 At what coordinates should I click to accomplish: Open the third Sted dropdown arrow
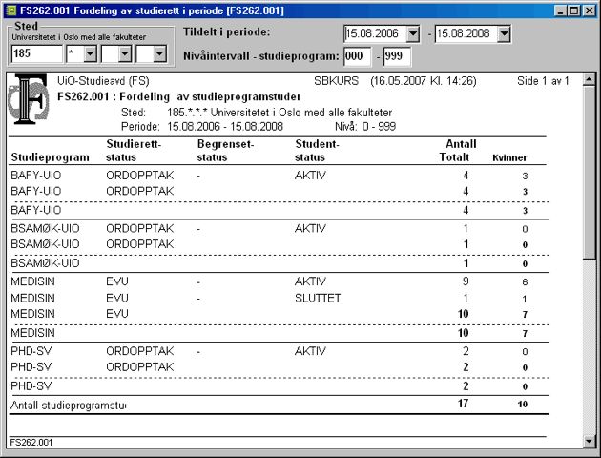tap(125, 54)
